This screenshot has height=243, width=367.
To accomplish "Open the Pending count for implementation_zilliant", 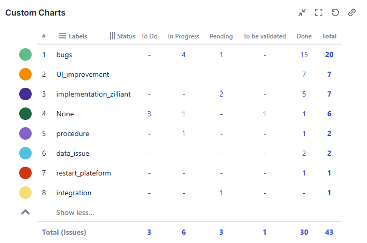I will click(221, 94).
